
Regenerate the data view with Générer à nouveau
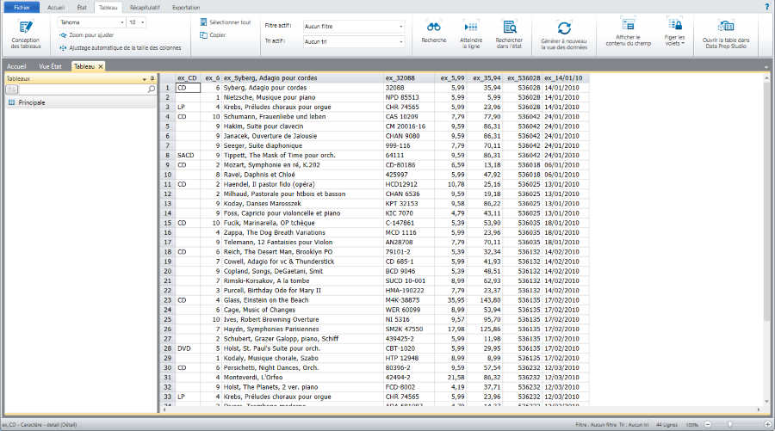563,28
